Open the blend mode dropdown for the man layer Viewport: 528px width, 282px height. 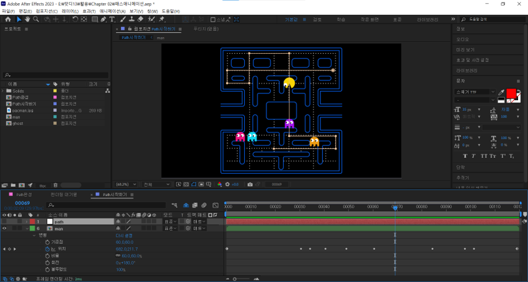170,229
